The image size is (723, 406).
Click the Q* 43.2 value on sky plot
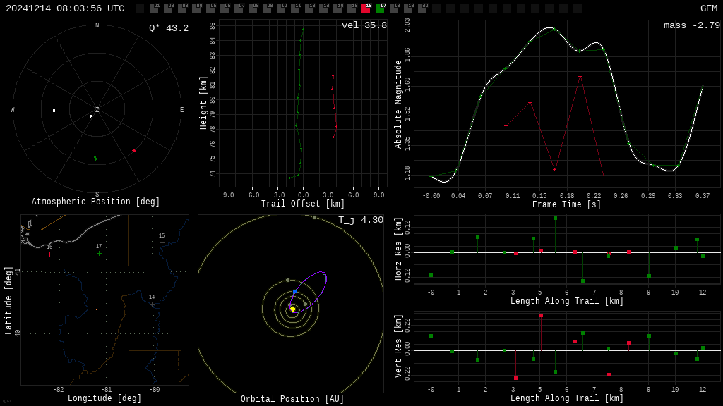(x=168, y=28)
